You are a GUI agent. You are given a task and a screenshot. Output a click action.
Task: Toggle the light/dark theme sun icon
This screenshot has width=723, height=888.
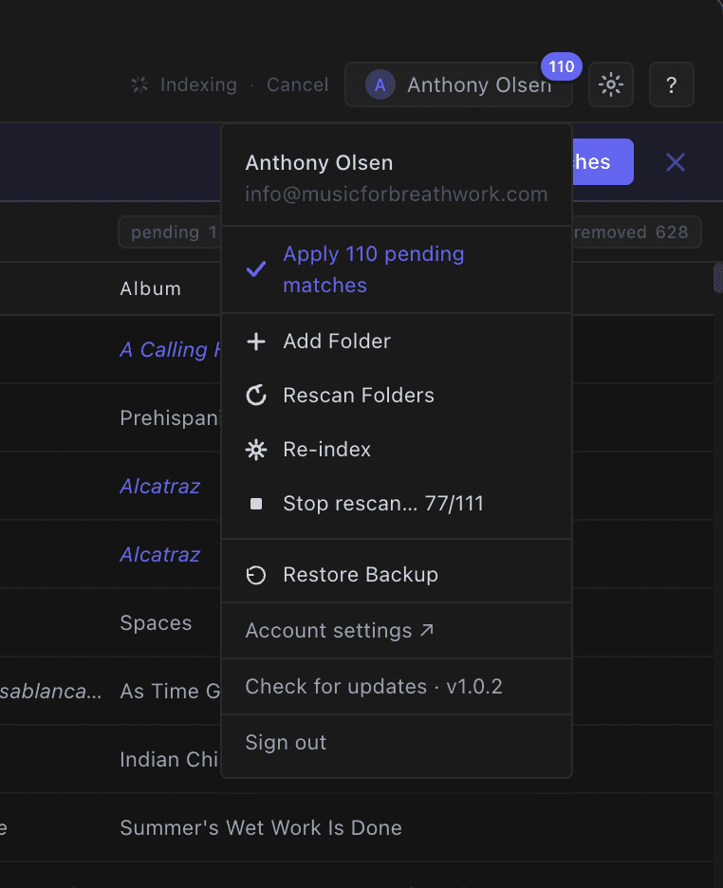click(610, 85)
